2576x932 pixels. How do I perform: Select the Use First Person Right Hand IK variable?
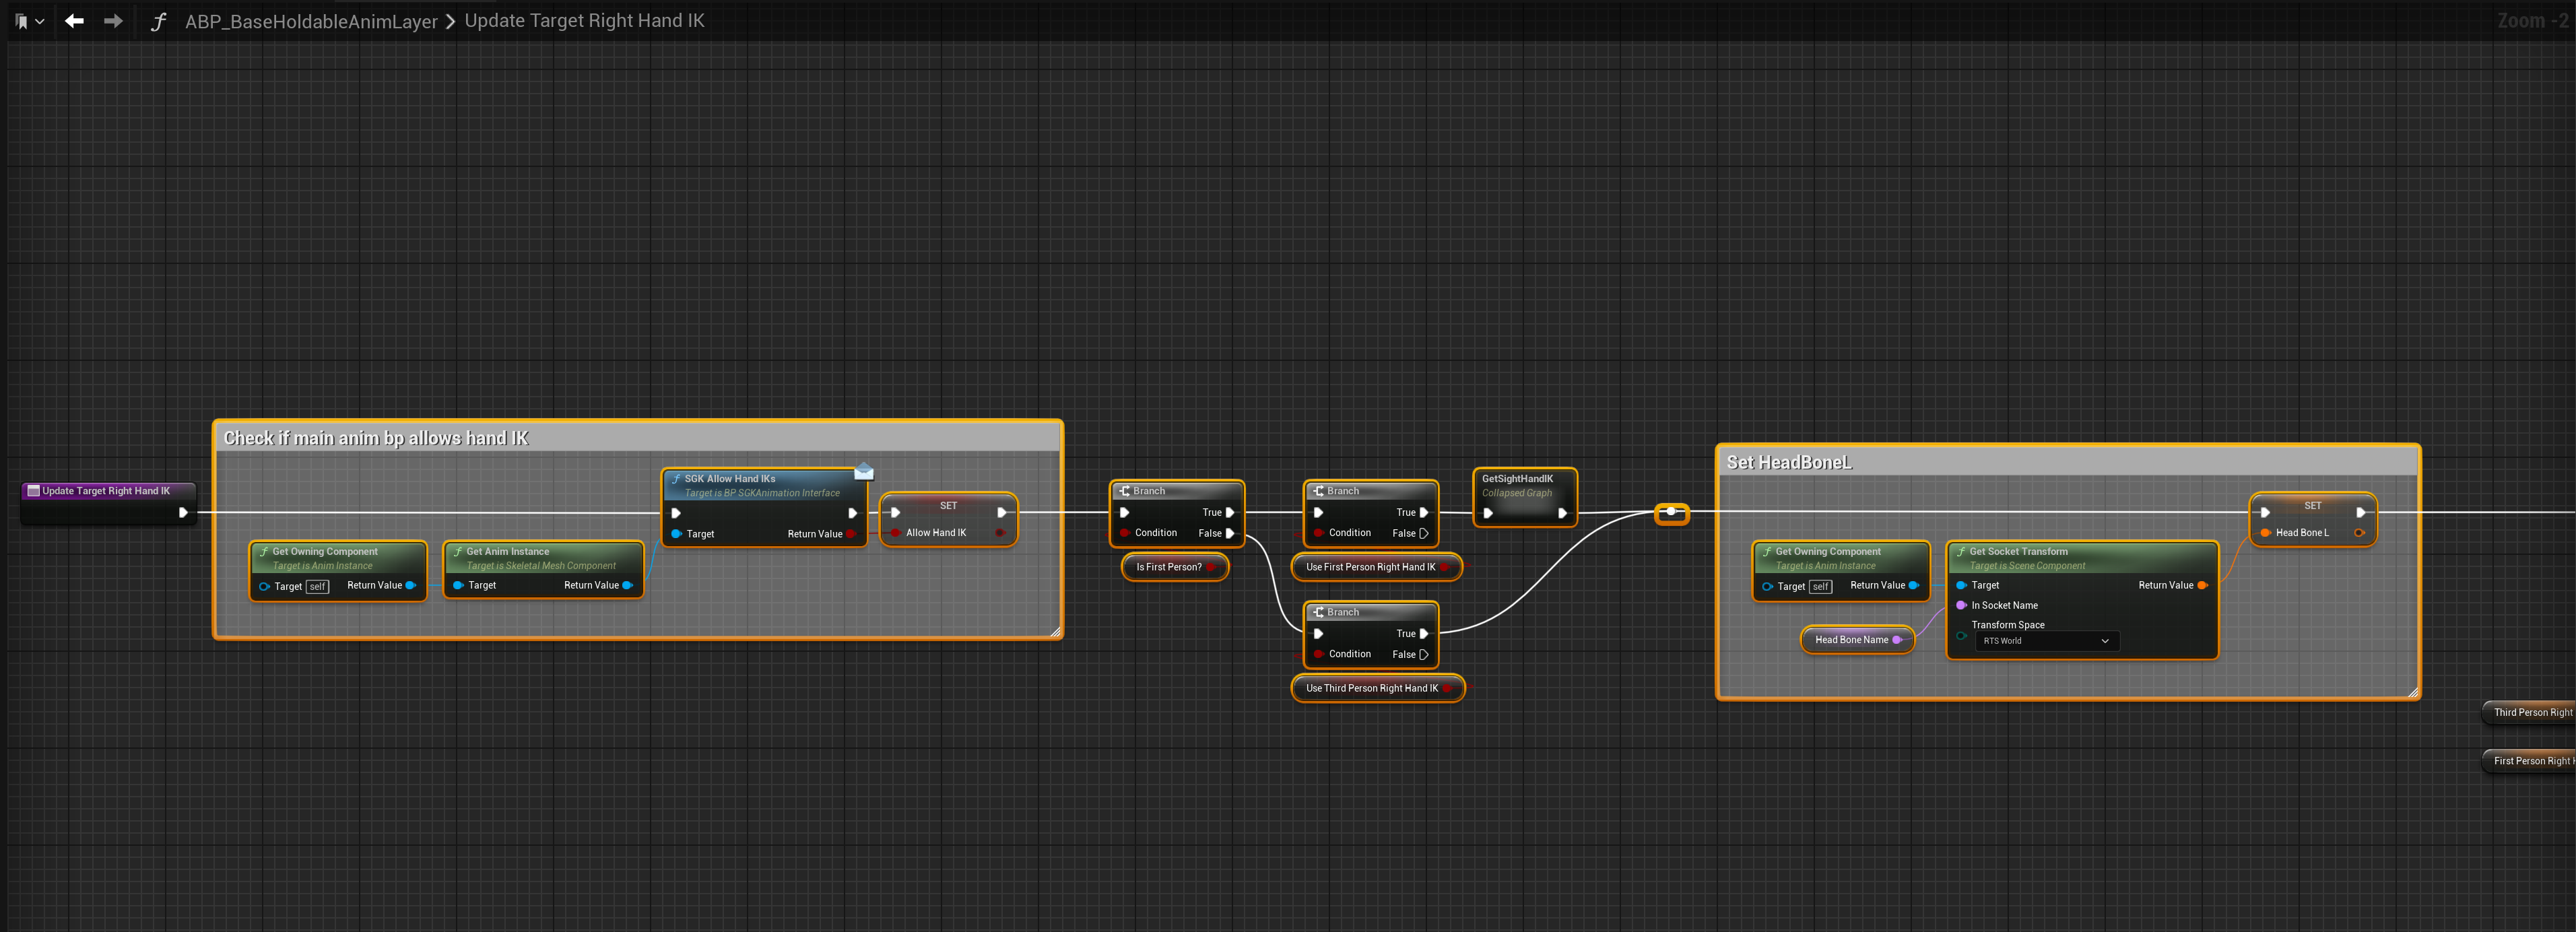click(1370, 567)
